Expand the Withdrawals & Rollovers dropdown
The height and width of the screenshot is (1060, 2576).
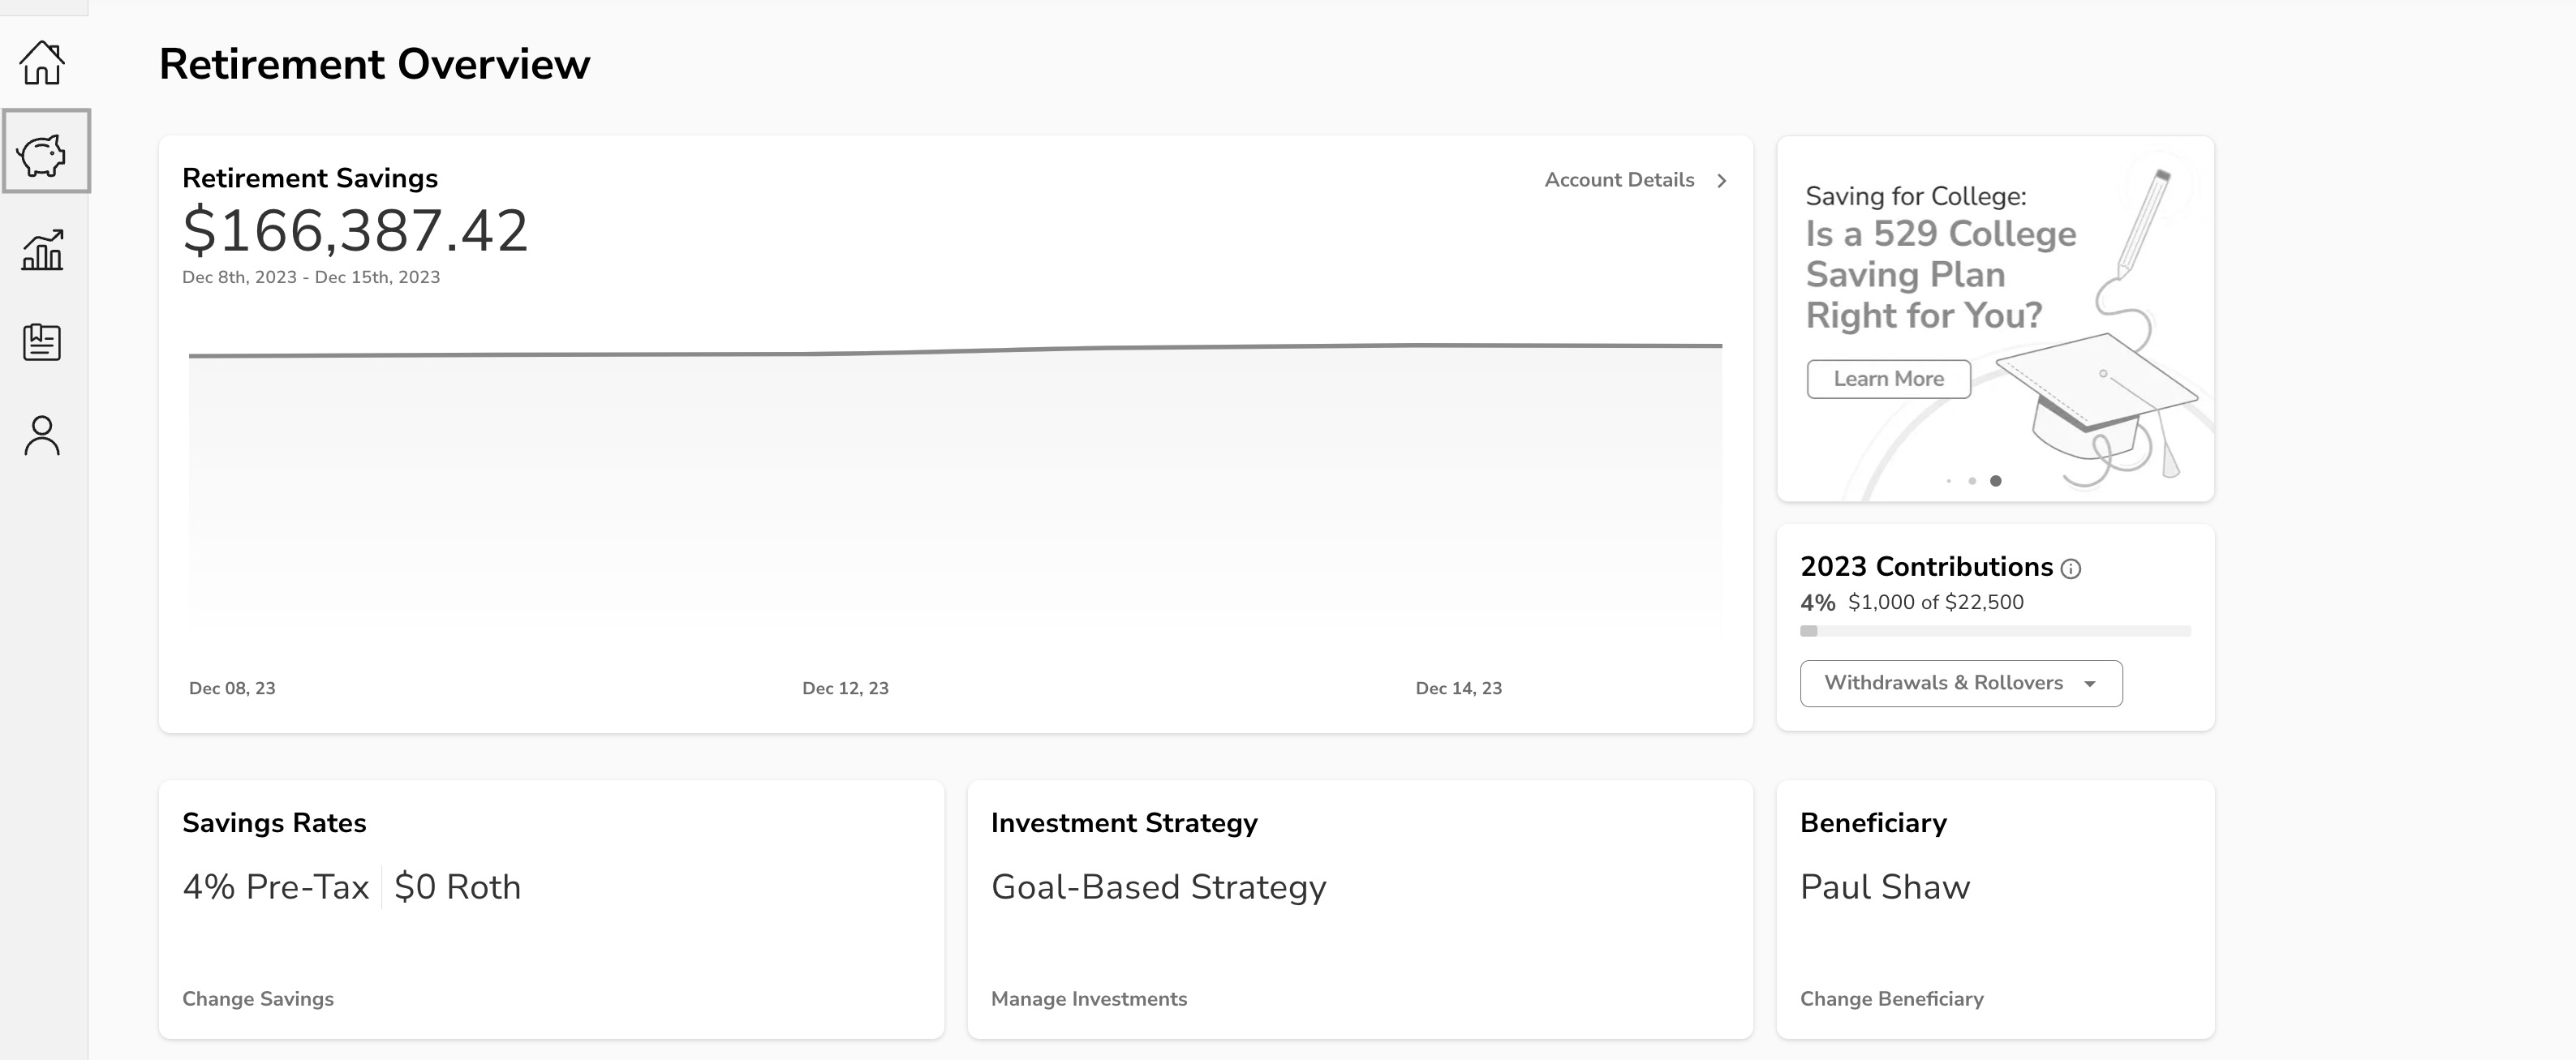(1961, 683)
